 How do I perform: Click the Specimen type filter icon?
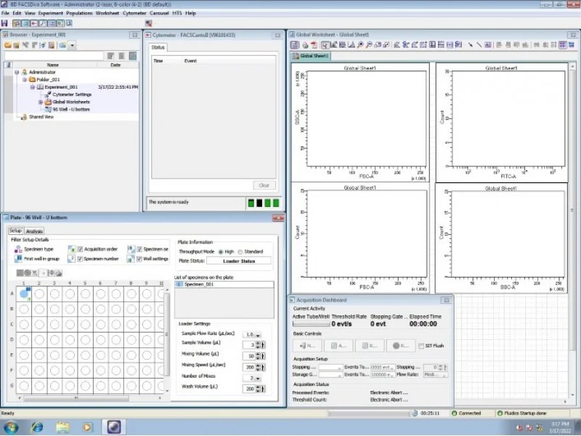click(x=18, y=249)
